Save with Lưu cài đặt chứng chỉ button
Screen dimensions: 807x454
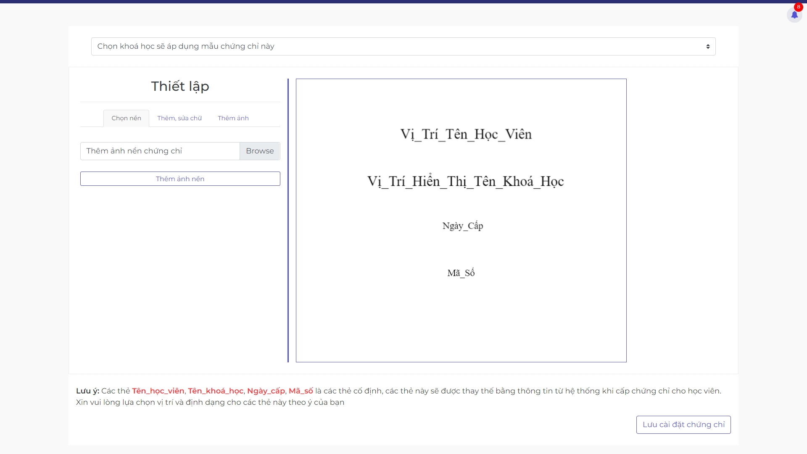click(x=683, y=425)
